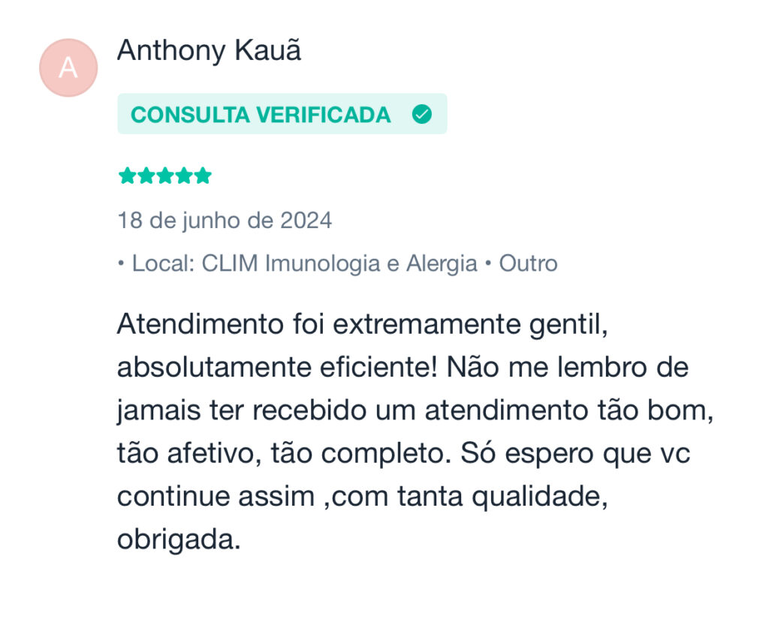Click the final word obrigada
This screenshot has width=769, height=640.
click(x=179, y=539)
